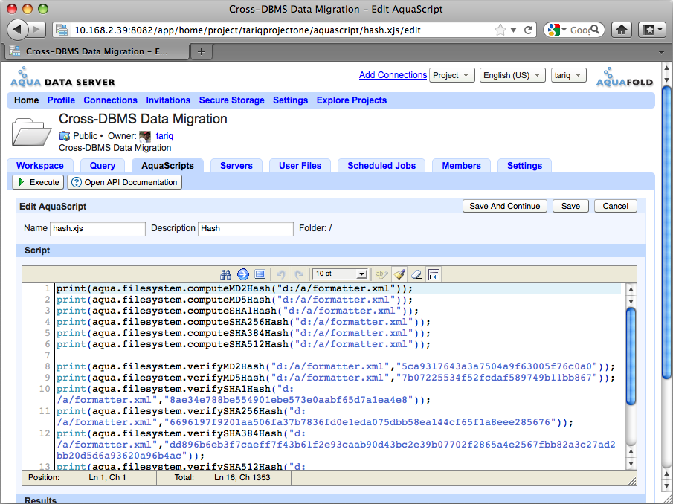Click the site identity icon in address bar

tap(62, 30)
